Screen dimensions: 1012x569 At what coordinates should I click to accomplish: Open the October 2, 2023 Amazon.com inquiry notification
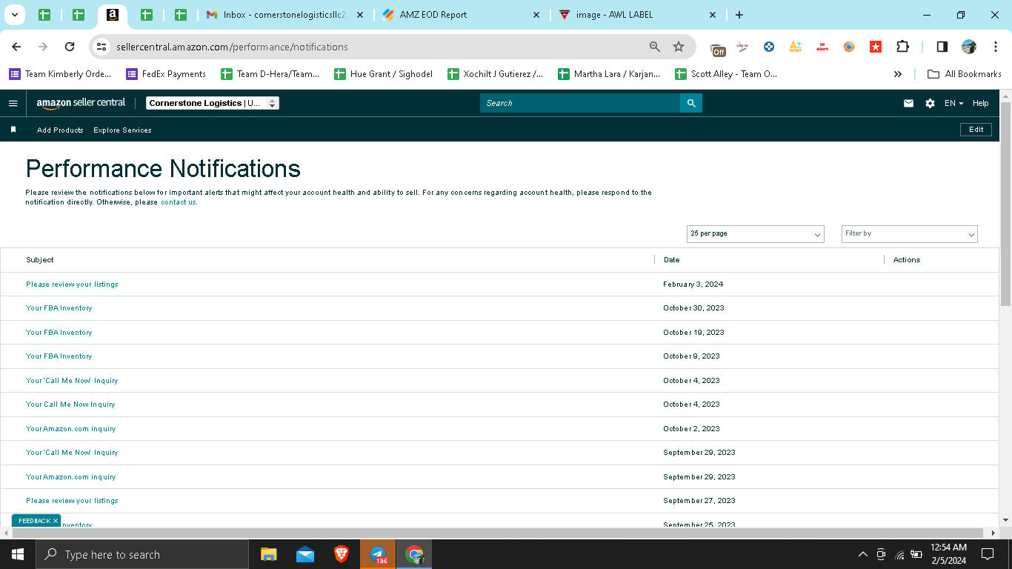pyautogui.click(x=71, y=429)
